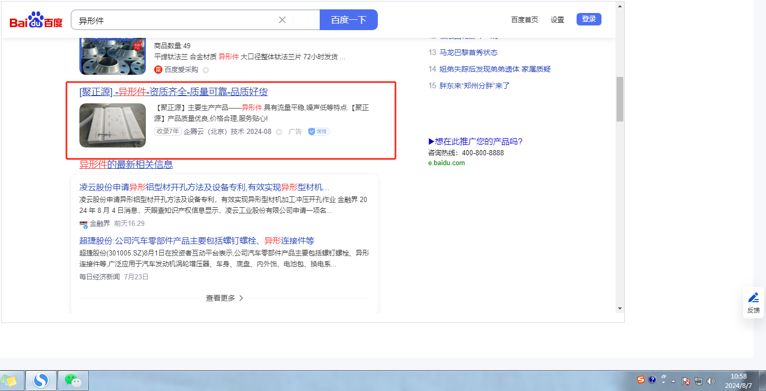Image resolution: width=766 pixels, height=391 pixels.
Task: Click the 百度爱采购 red source icon
Action: click(x=158, y=70)
